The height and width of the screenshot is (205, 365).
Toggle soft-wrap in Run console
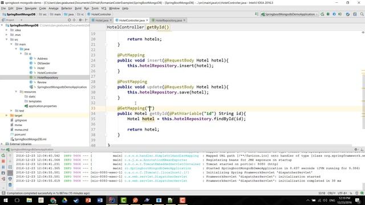pyautogui.click(x=10, y=167)
